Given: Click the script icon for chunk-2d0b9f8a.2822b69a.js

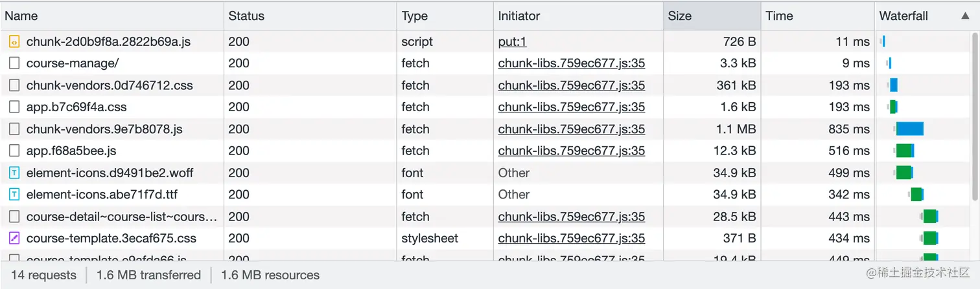Looking at the screenshot, I should point(14,42).
